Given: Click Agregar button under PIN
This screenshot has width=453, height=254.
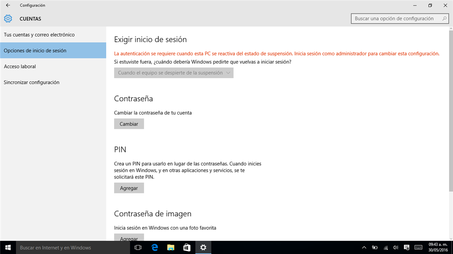Looking at the screenshot, I should [x=129, y=188].
